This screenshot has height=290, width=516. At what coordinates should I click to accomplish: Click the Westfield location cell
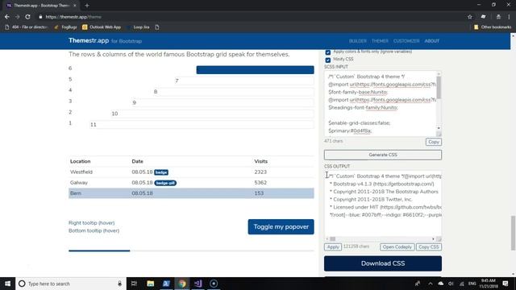81,172
